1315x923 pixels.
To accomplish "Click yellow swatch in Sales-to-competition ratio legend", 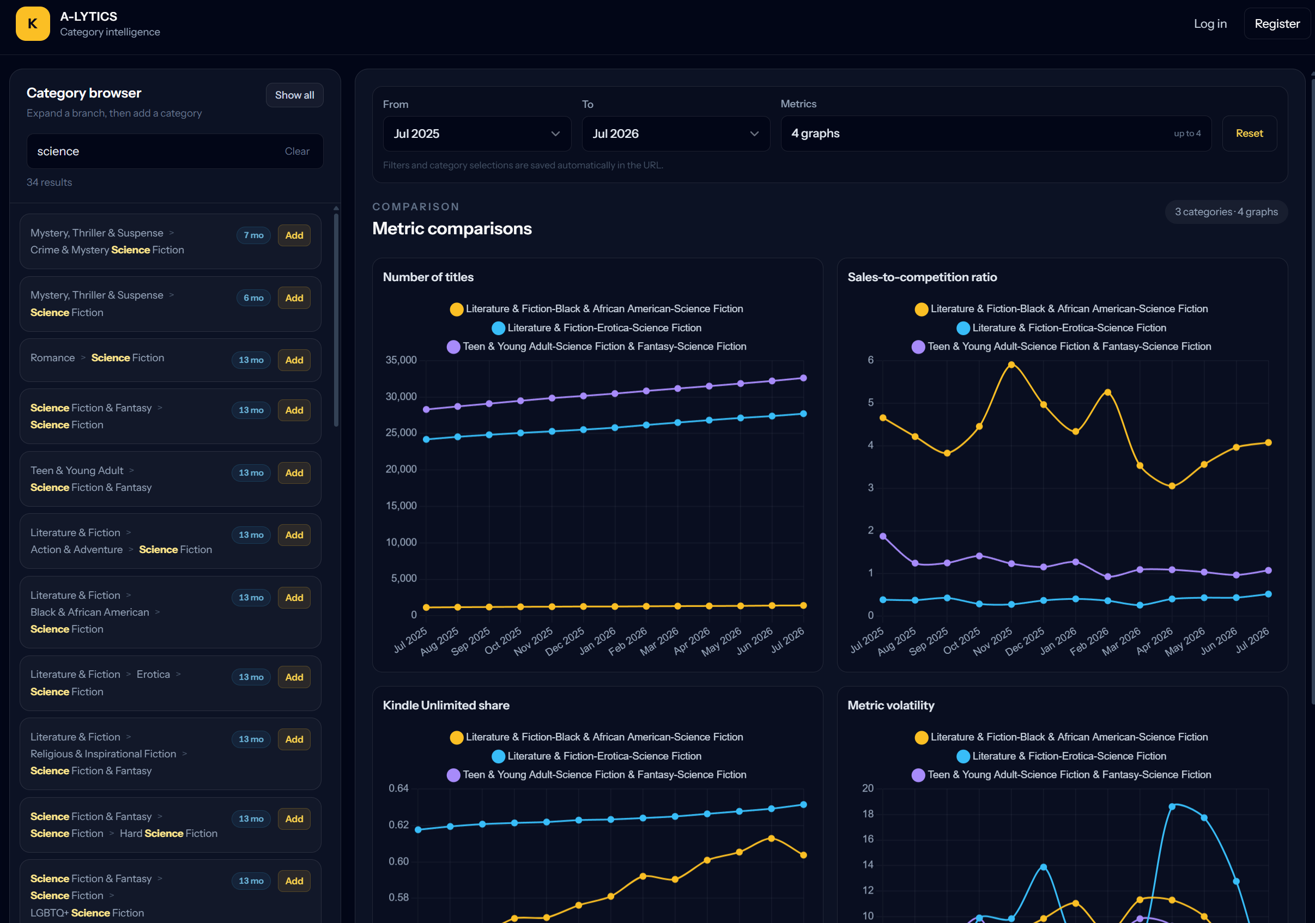I will click(x=922, y=309).
